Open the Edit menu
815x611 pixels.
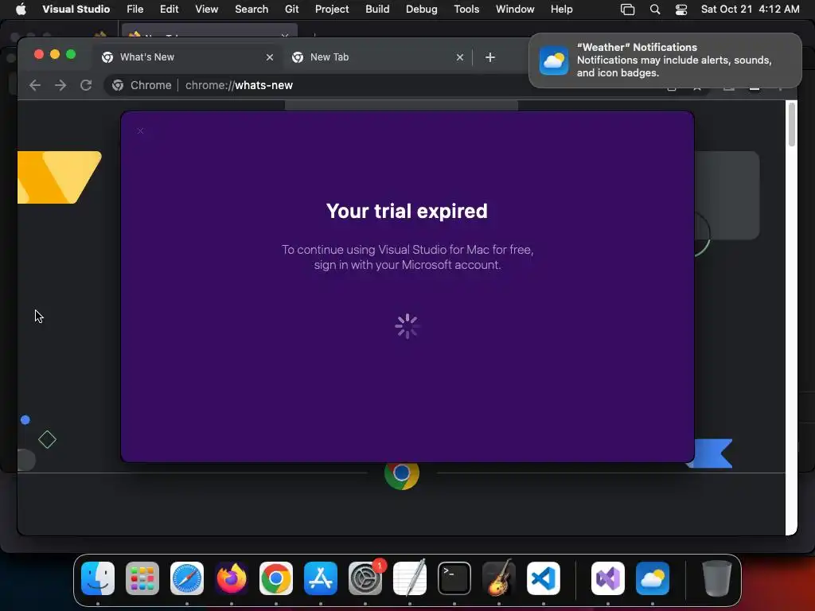(169, 9)
